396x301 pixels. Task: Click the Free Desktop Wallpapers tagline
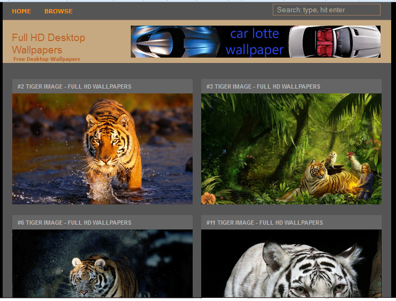click(x=47, y=59)
